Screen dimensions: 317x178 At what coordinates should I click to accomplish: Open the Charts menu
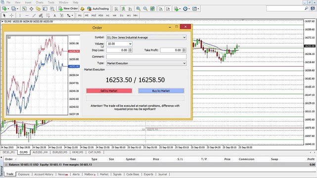[40, 2]
